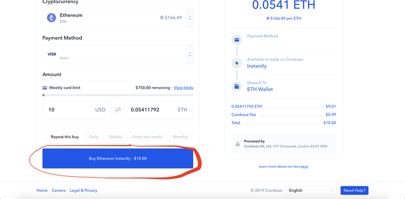405x199 pixels.
Task: Click the USD amount input field
Action: pyautogui.click(x=77, y=110)
